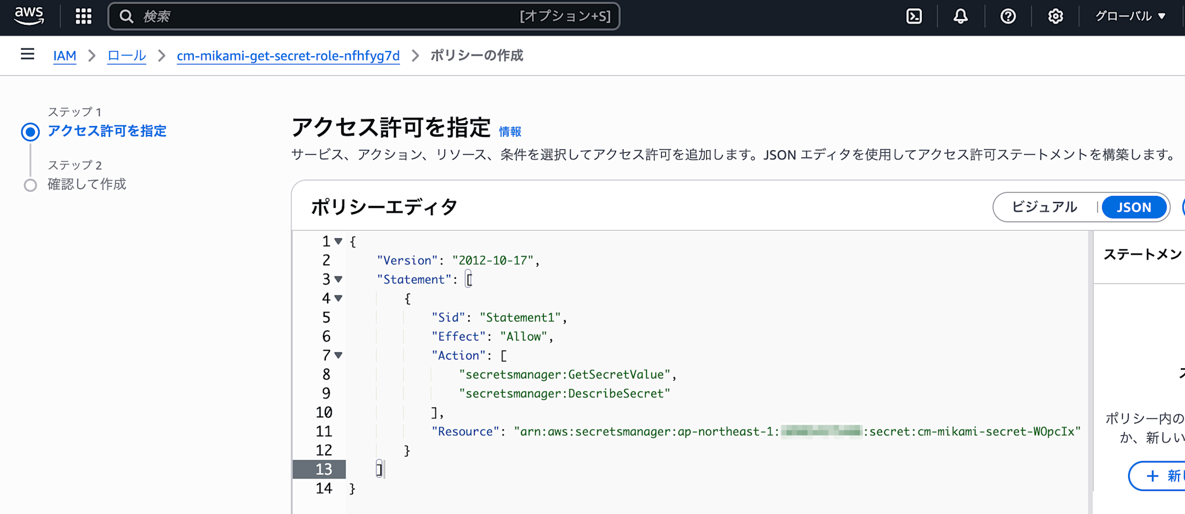
Task: Open the cm-mikami-get-secret-role-nfhfyg7d breadcrumb link
Action: 289,56
